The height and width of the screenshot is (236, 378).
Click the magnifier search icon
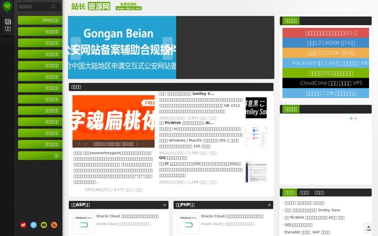coord(54,6)
